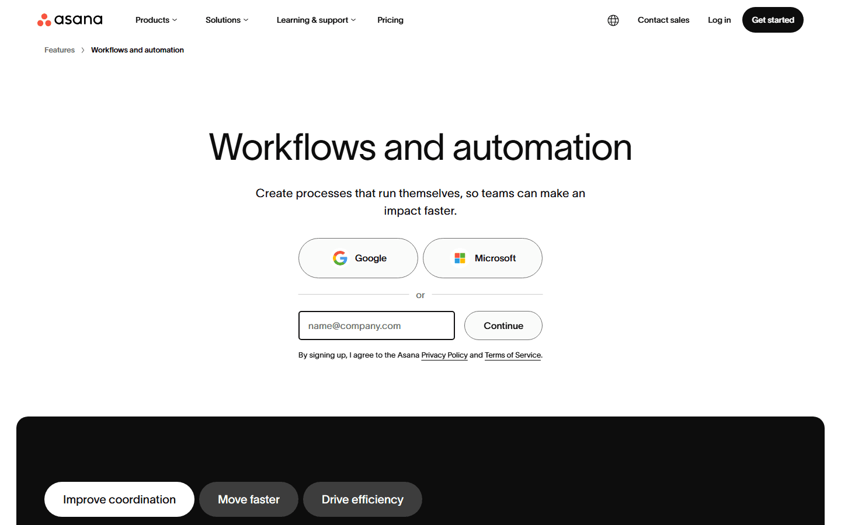
Task: Click the Workflows and automation heading
Action: pyautogui.click(x=420, y=147)
